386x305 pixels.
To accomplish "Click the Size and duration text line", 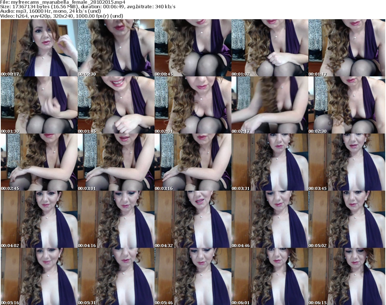I will click(88, 7).
